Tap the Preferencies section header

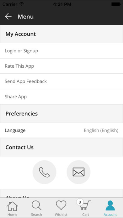pos(61,114)
